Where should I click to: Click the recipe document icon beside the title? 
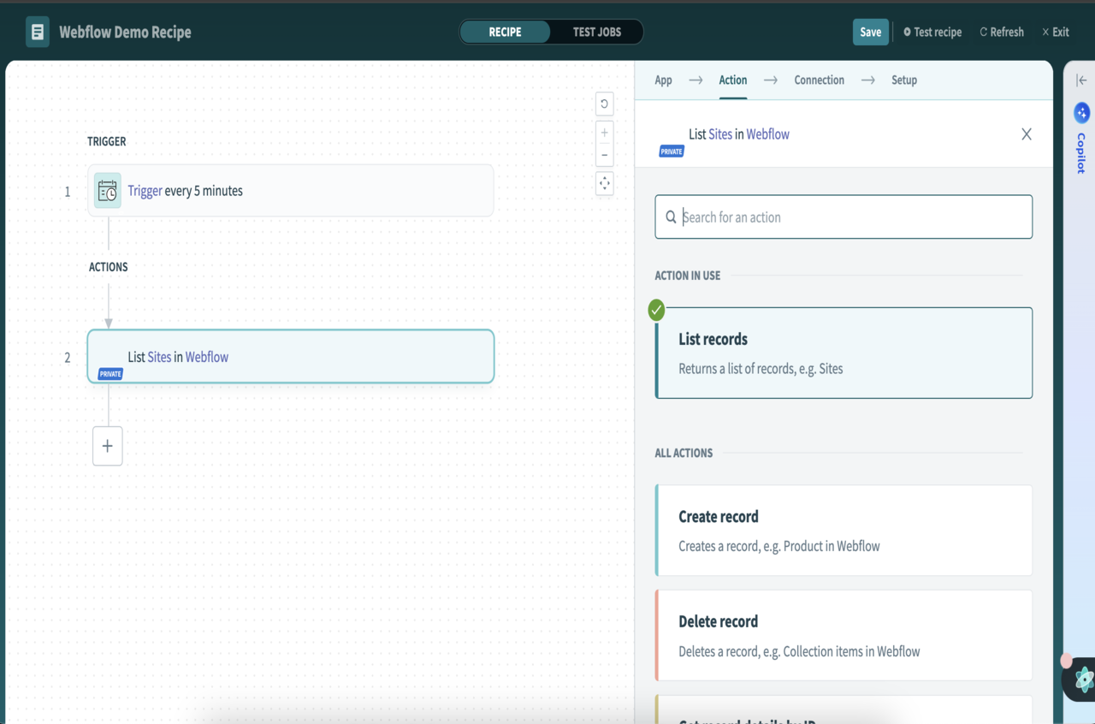37,33
